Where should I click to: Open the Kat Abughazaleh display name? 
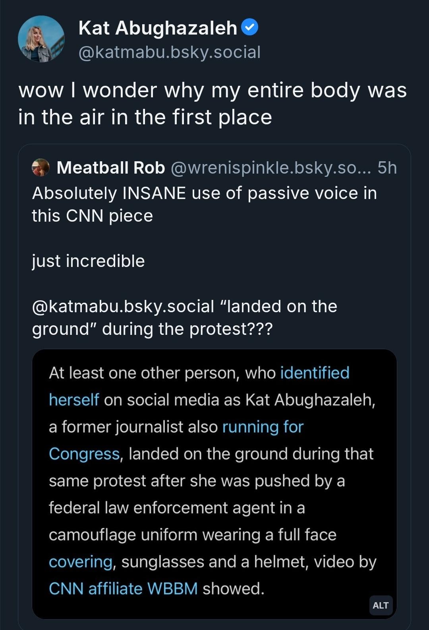point(158,28)
